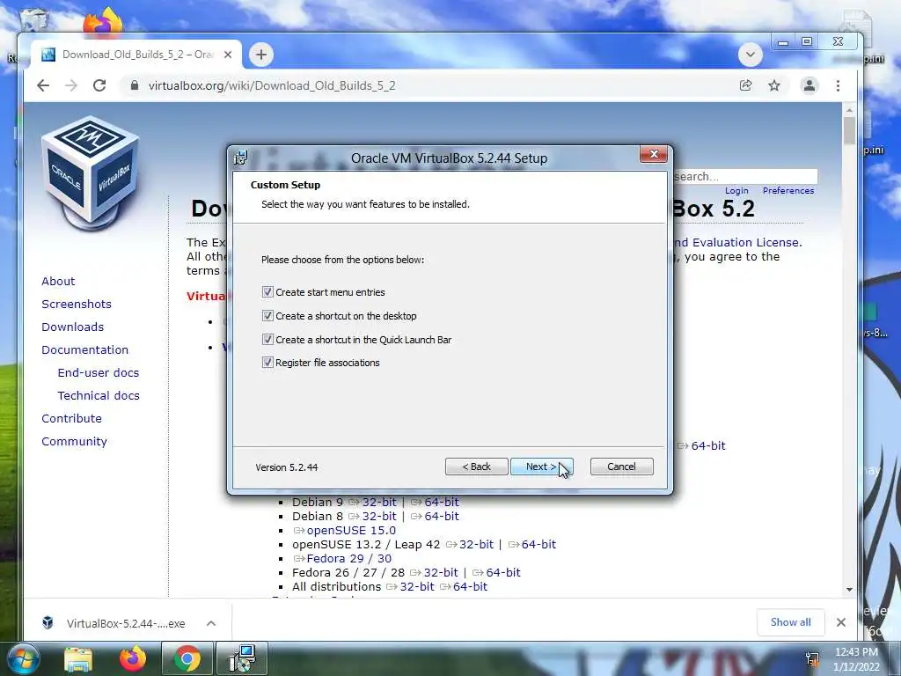The width and height of the screenshot is (901, 676).
Task: Open a new tab with plus button
Action: pyautogui.click(x=260, y=55)
